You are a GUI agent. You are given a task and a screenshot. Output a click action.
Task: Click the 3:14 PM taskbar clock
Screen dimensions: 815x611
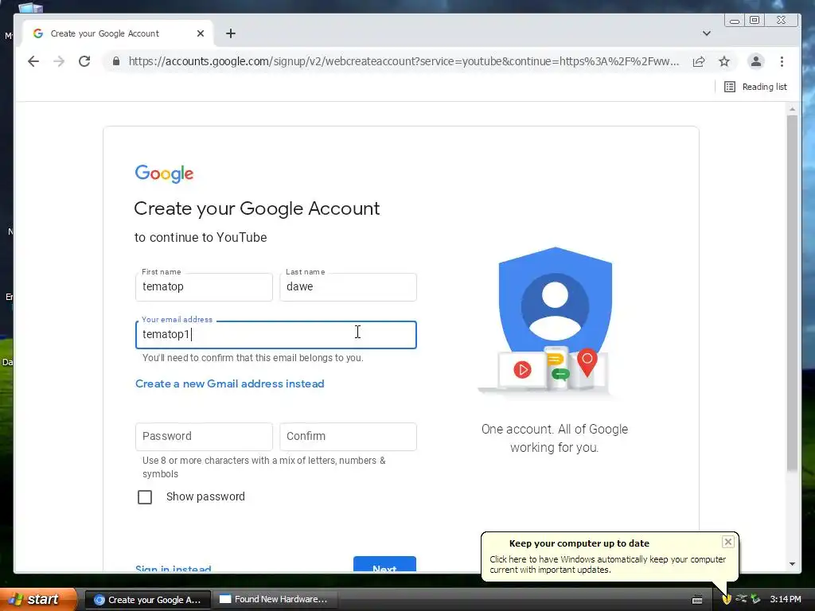point(786,599)
